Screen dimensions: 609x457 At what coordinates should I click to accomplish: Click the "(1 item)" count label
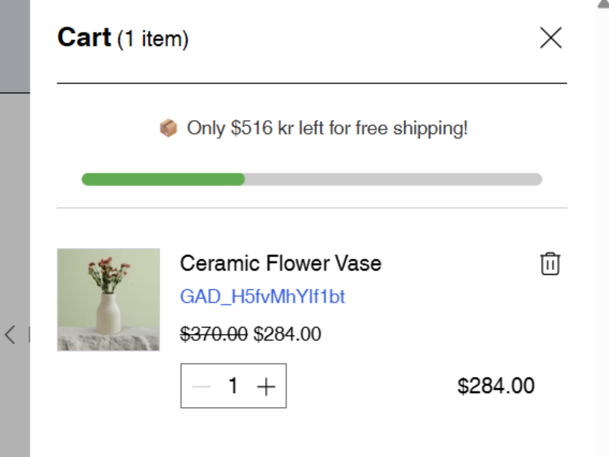[x=153, y=39]
